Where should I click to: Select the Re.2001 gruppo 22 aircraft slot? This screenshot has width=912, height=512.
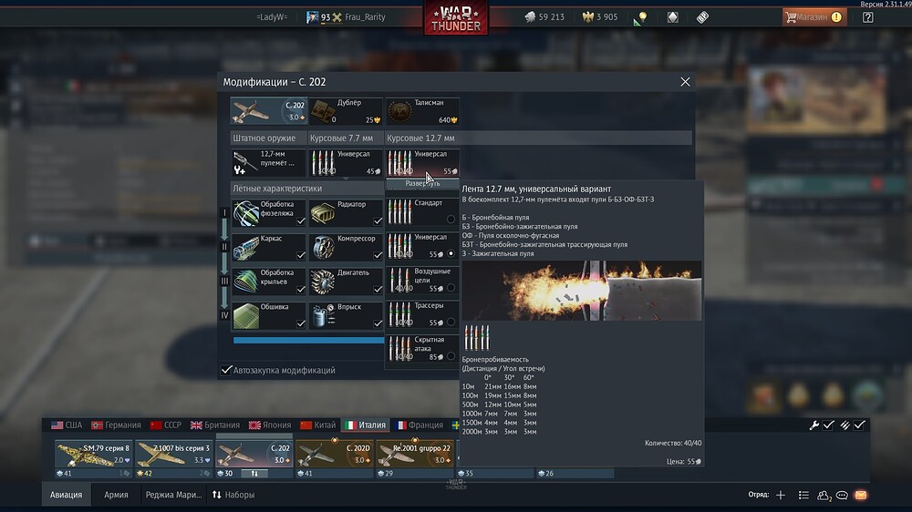click(x=415, y=454)
